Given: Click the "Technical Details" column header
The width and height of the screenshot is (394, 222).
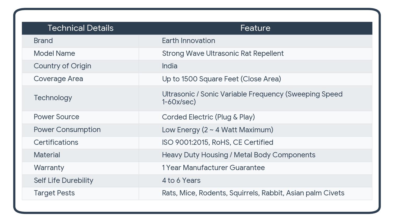Looking at the screenshot, I should tap(80, 28).
